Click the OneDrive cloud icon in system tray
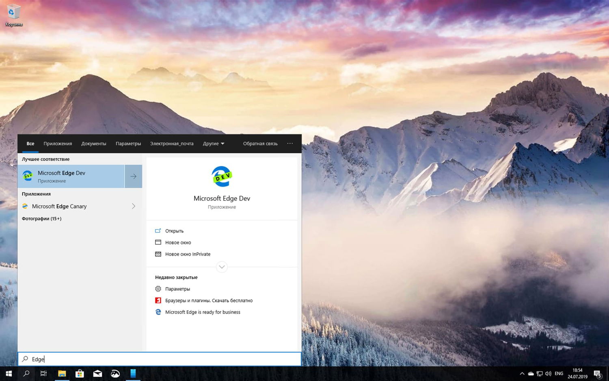 click(531, 373)
